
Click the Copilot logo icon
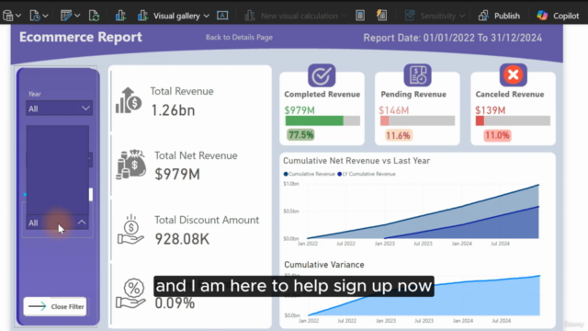(x=542, y=16)
